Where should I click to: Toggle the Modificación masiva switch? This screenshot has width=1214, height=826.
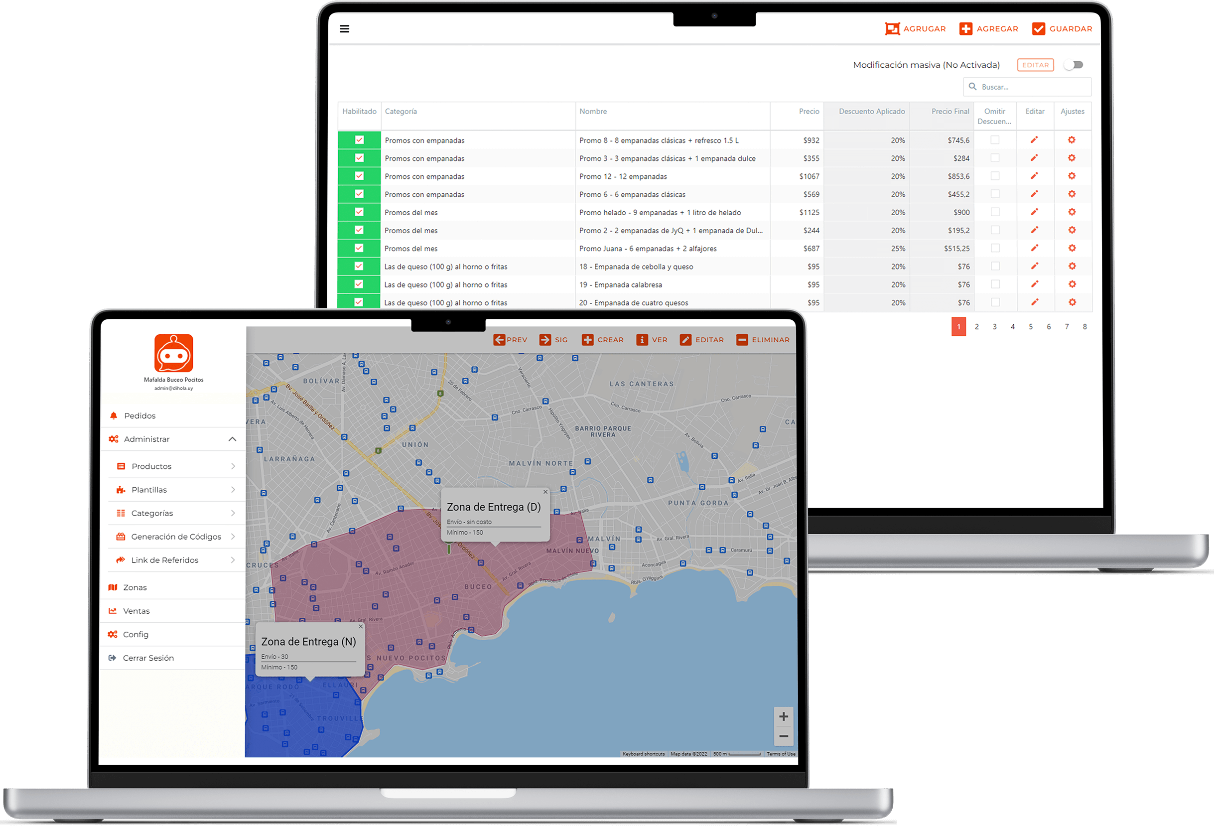coord(1074,65)
